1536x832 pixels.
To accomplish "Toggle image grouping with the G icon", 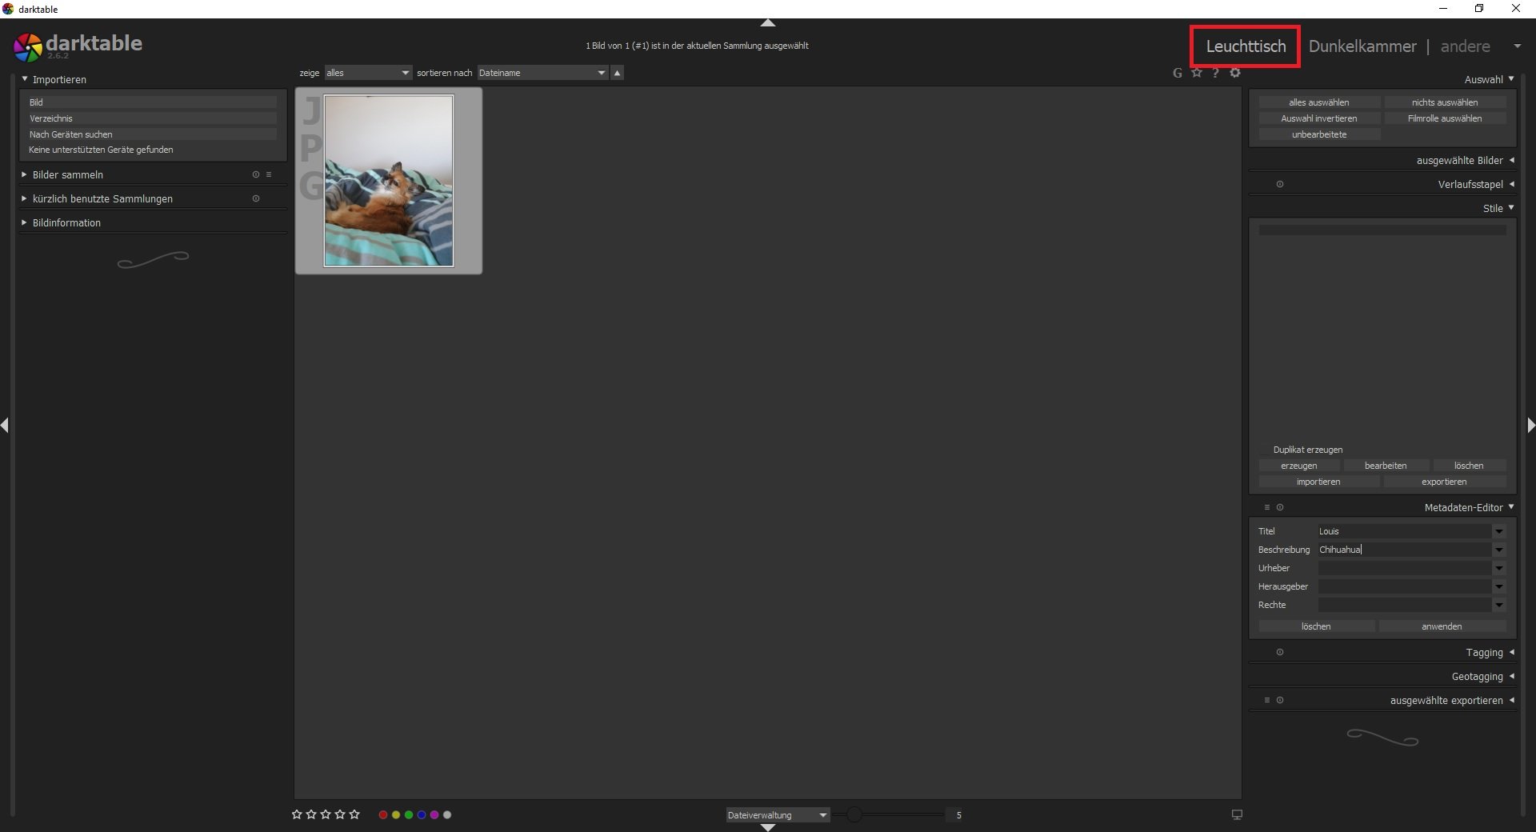I will coord(1177,73).
